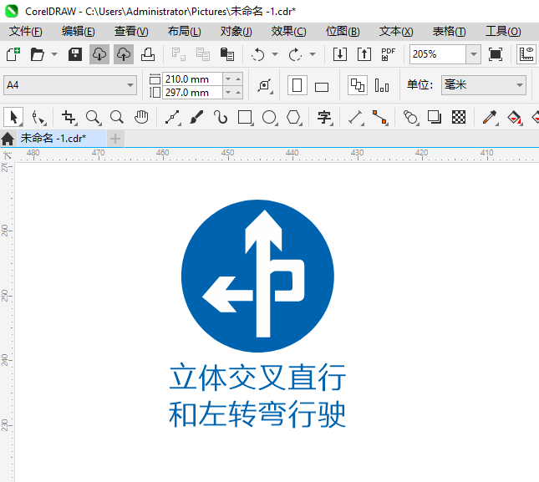
Task: Select the Artistic media brush tool
Action: click(196, 118)
